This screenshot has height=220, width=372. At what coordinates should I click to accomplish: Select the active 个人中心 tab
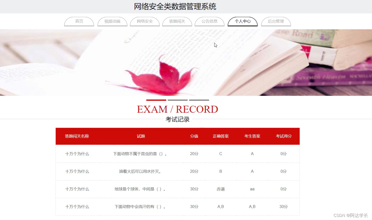(x=242, y=21)
